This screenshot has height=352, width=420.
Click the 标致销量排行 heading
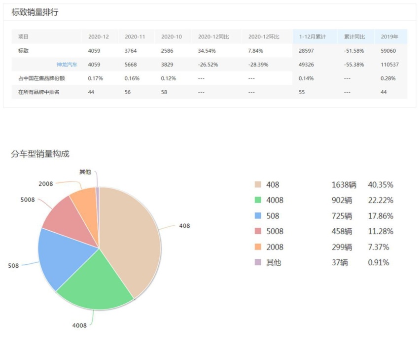click(35, 12)
